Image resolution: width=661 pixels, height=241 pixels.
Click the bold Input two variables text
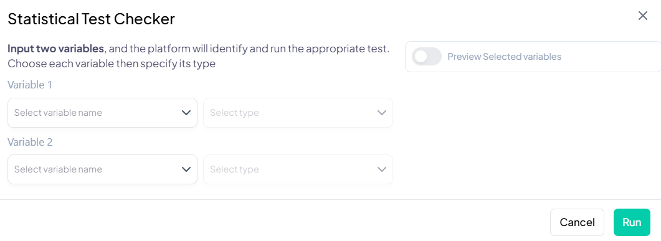[x=55, y=49]
